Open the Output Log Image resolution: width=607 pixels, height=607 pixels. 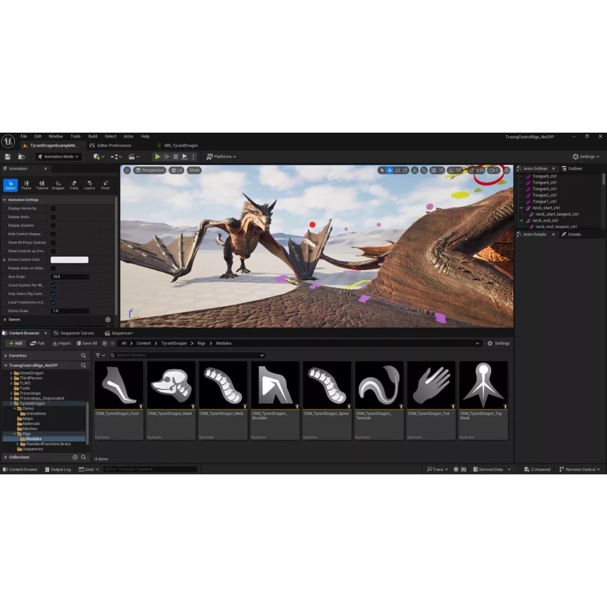point(58,469)
